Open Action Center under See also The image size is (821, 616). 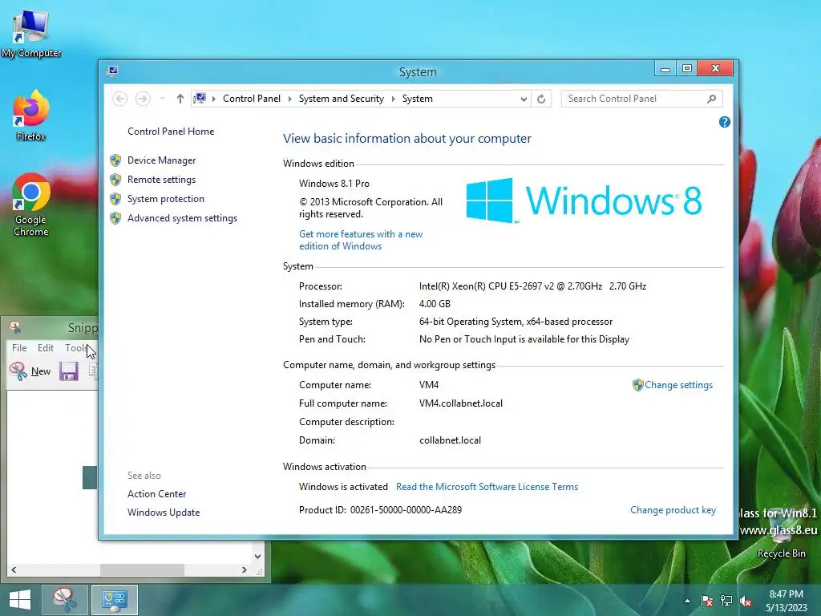point(156,494)
